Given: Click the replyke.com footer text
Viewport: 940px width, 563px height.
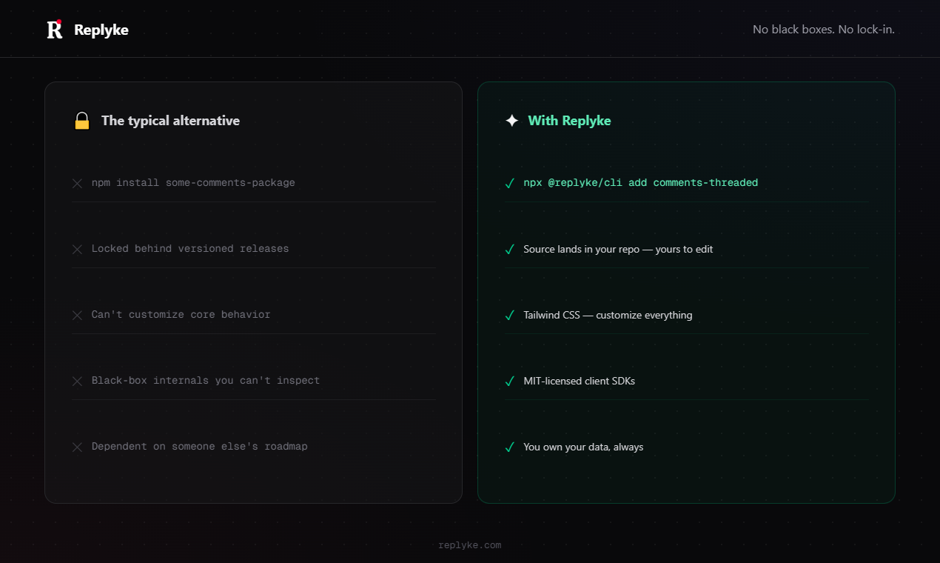Looking at the screenshot, I should coord(469,545).
